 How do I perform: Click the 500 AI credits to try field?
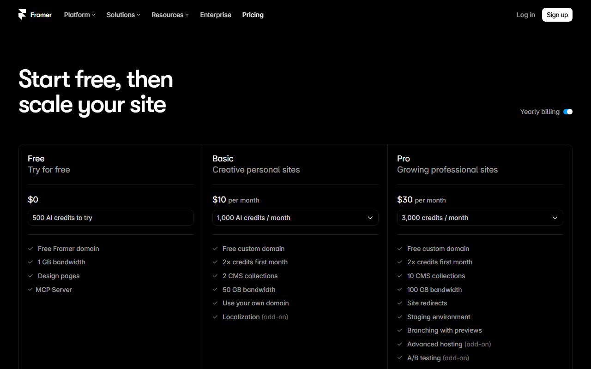click(111, 218)
